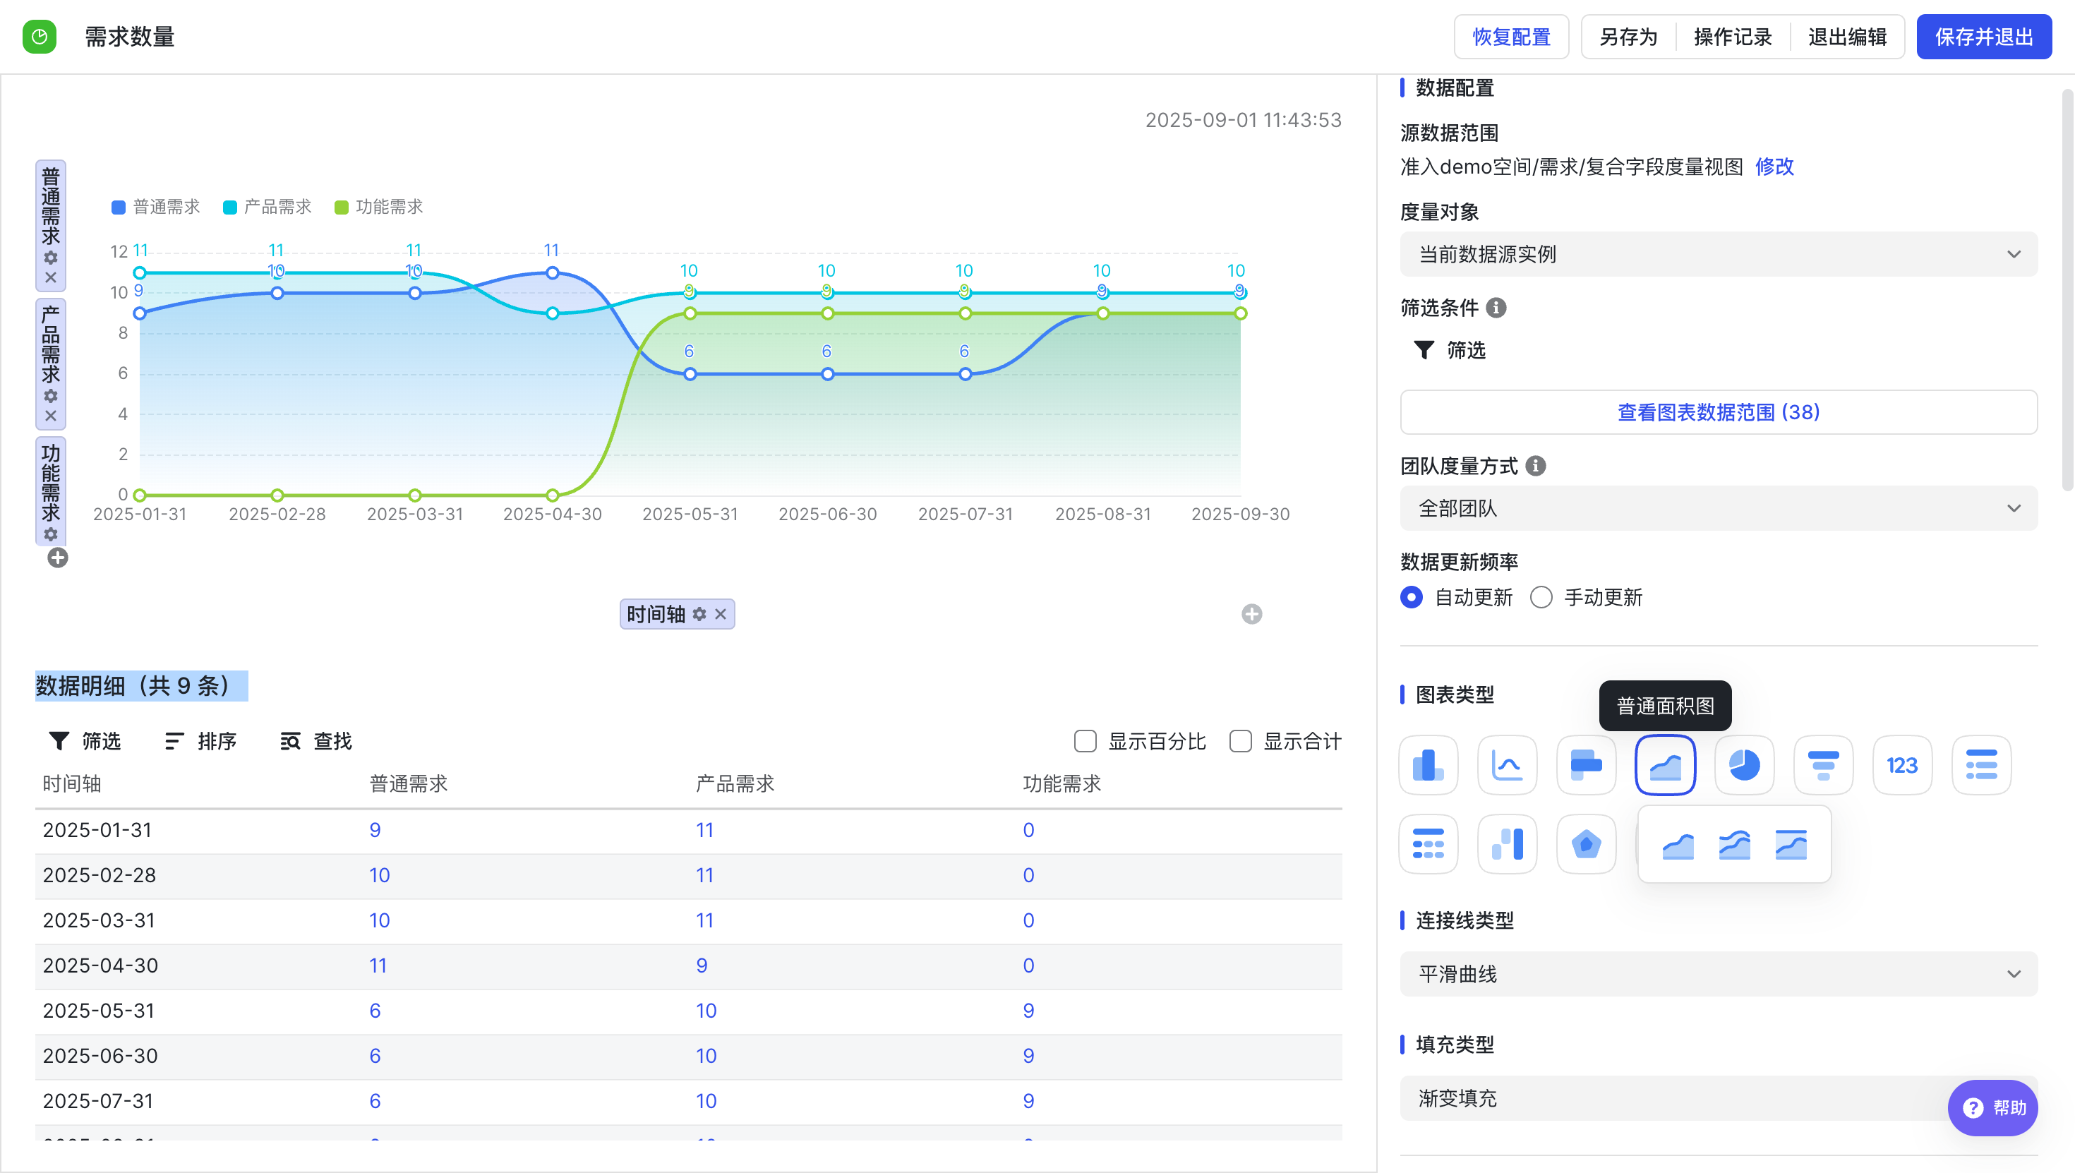Add X-axis dimension using plus icon

pos(1252,614)
